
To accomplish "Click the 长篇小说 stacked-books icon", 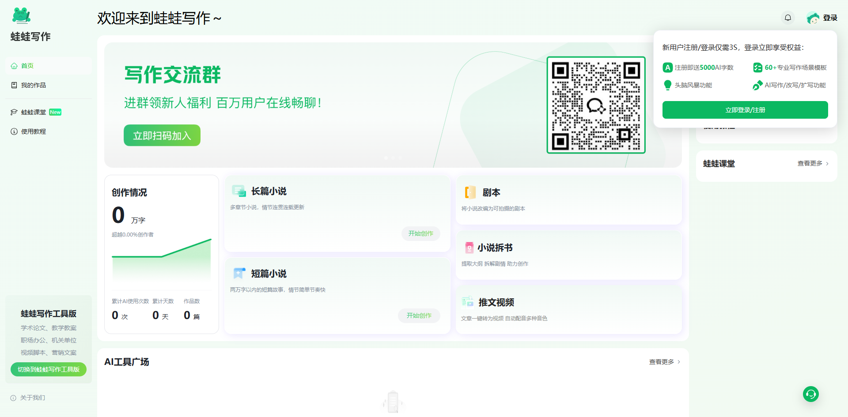I will (x=239, y=191).
